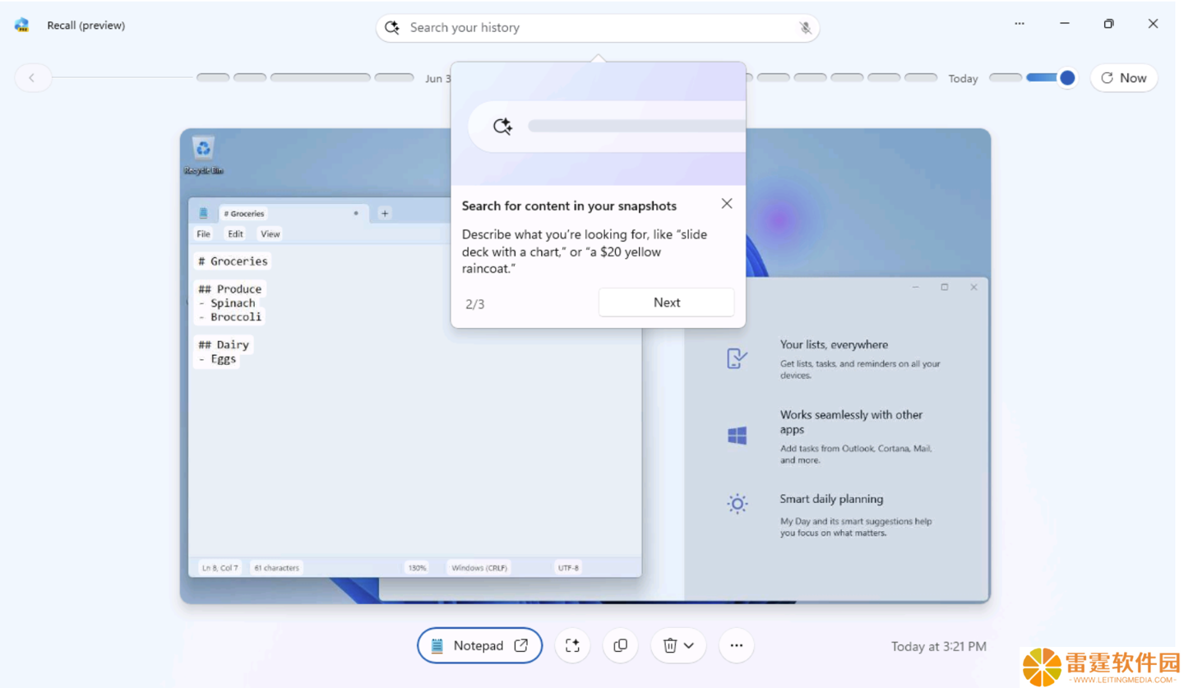The height and width of the screenshot is (688, 1184).
Task: Click the '# Groceries' heading line in the note
Action: click(232, 261)
